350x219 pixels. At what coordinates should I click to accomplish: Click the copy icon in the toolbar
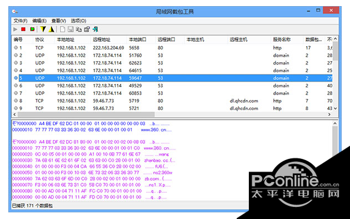coord(78,29)
